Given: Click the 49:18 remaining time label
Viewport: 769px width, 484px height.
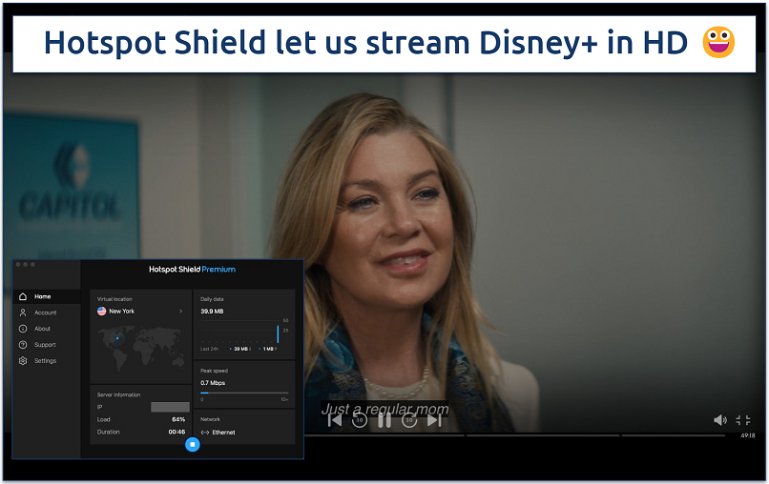Looking at the screenshot, I should click(748, 435).
